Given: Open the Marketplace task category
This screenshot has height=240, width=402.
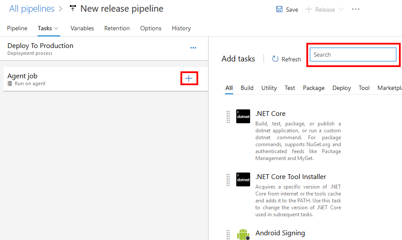Looking at the screenshot, I should click(389, 88).
